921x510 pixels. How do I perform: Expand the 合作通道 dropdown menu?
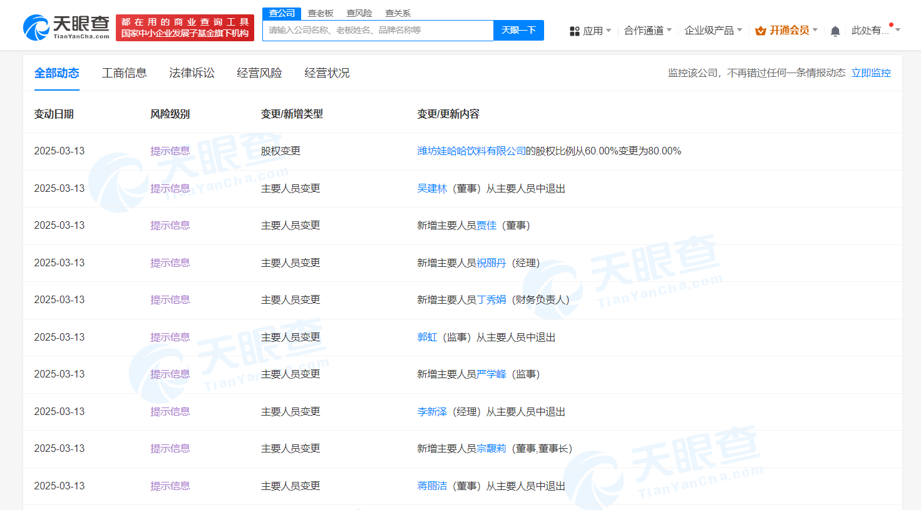[x=648, y=30]
